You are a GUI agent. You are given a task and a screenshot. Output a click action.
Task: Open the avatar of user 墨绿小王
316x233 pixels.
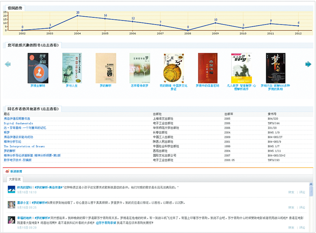(11, 204)
